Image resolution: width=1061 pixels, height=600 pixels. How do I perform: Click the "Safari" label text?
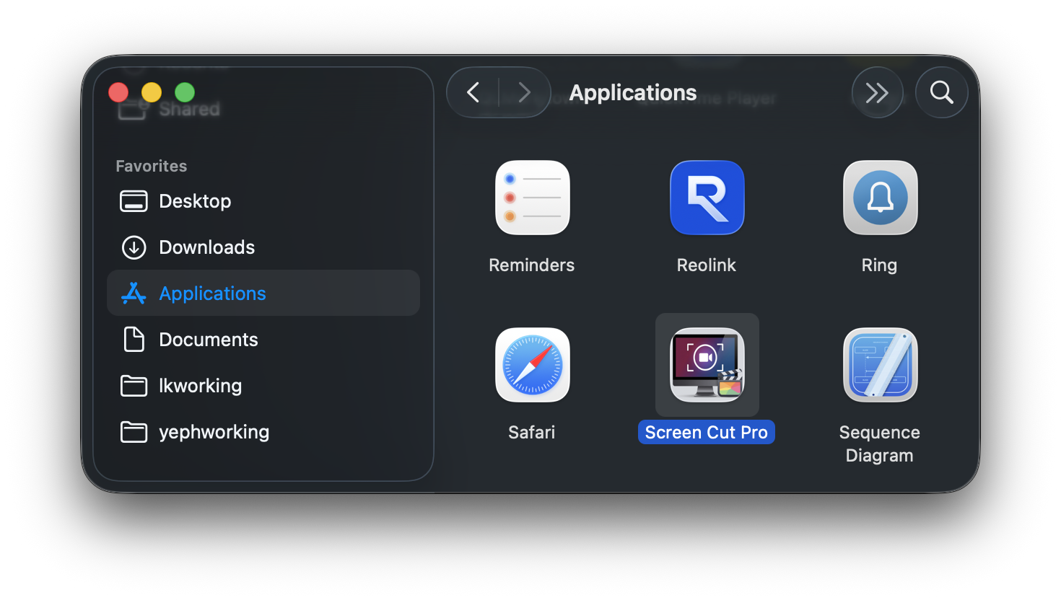tap(532, 433)
